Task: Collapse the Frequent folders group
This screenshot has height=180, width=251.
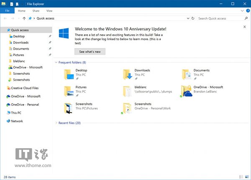Action: tap(56, 62)
